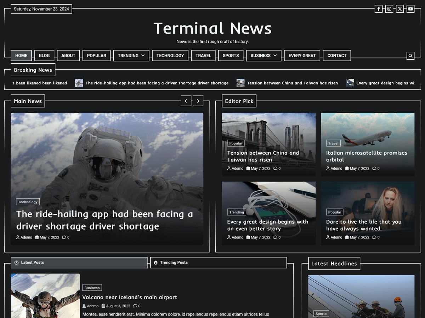Screen dimensions: 425x318
Task: Click the Every great design ticker thumbnail
Action: pos(350,83)
